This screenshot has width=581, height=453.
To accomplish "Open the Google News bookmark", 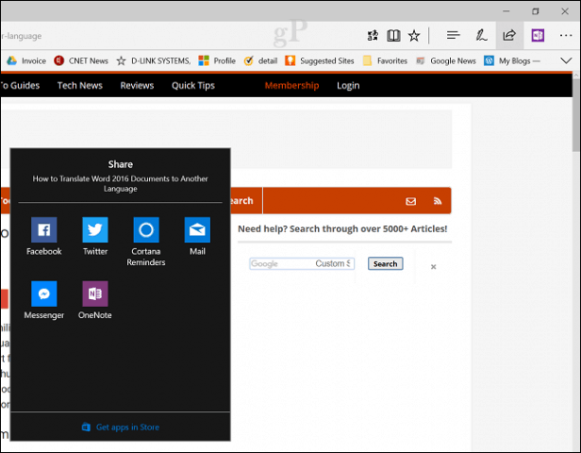I will click(446, 60).
